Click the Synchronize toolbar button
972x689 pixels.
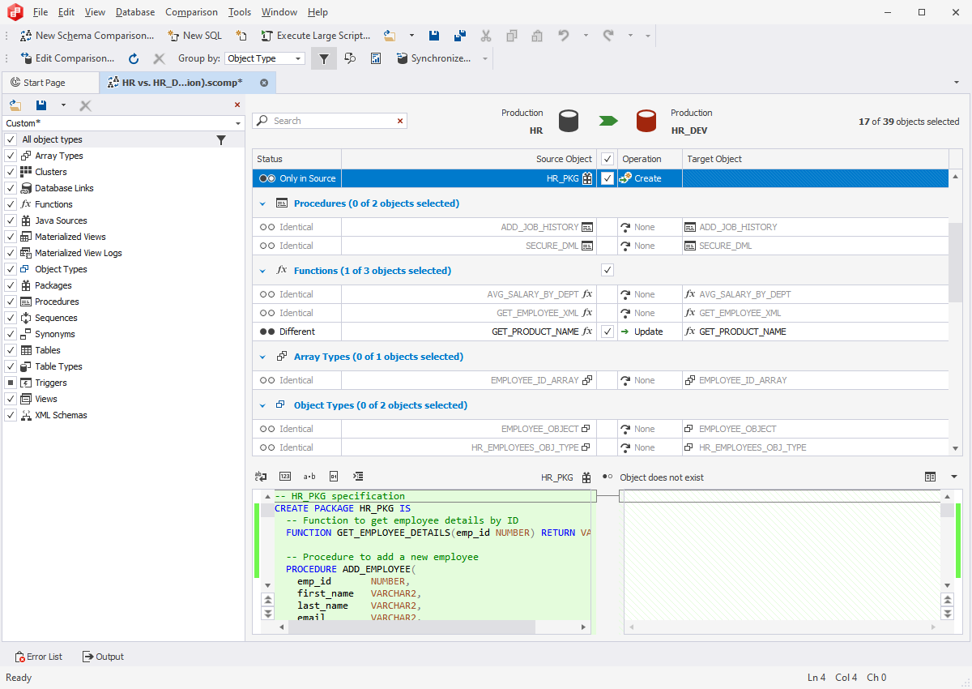coord(433,58)
